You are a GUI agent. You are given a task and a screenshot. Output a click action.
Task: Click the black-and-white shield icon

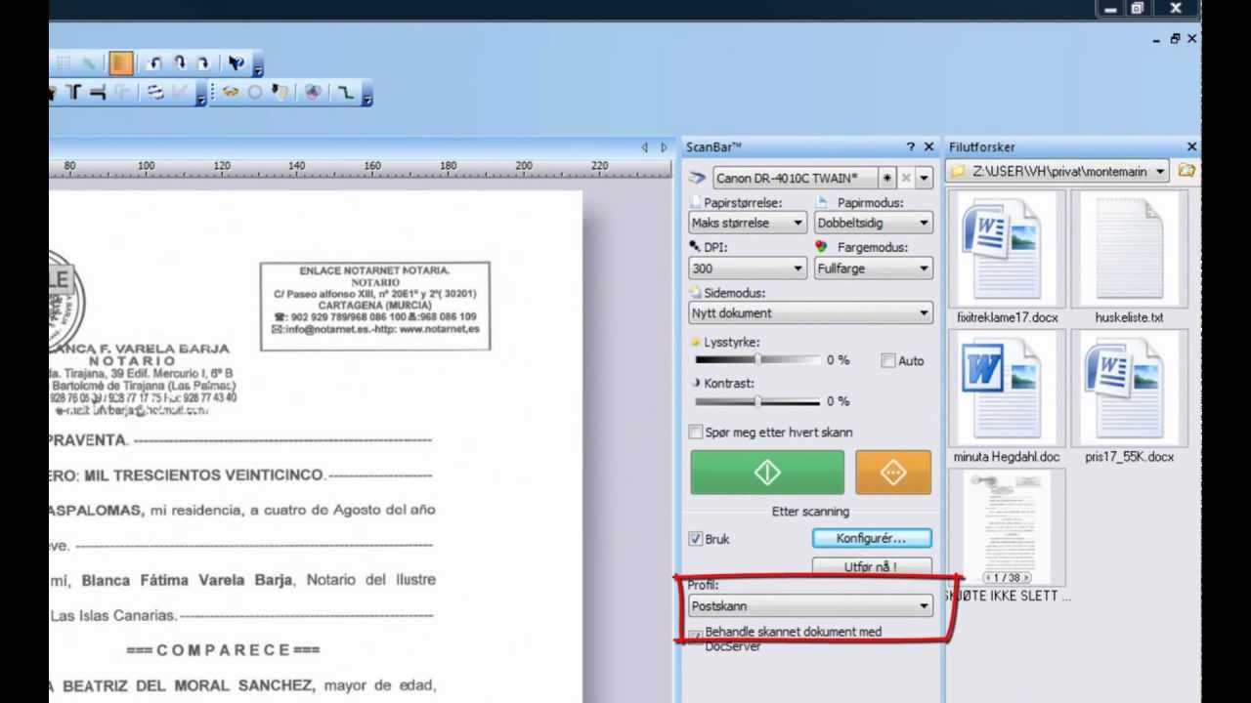[280, 93]
